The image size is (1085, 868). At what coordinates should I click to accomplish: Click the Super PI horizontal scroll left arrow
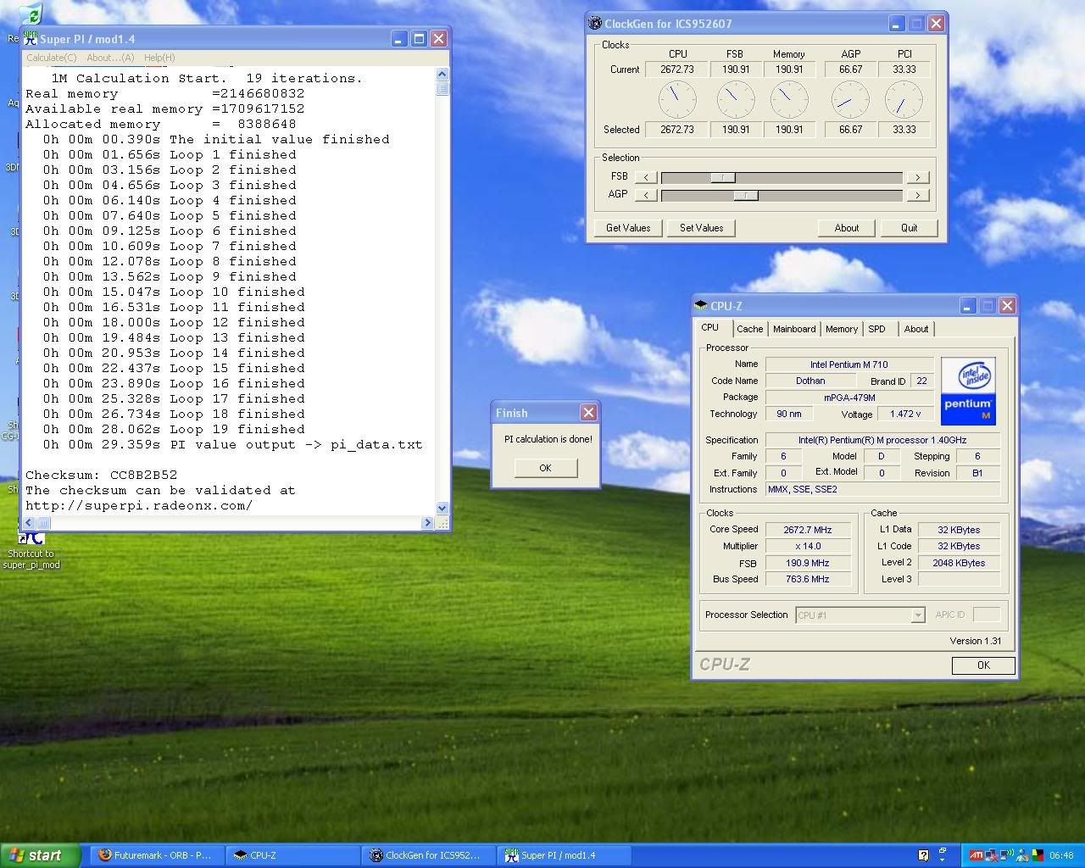pos(29,523)
